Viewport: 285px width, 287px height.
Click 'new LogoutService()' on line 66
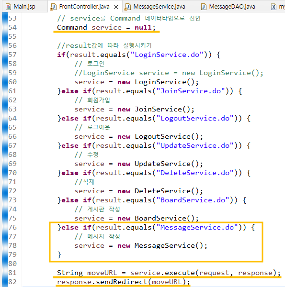(158, 136)
